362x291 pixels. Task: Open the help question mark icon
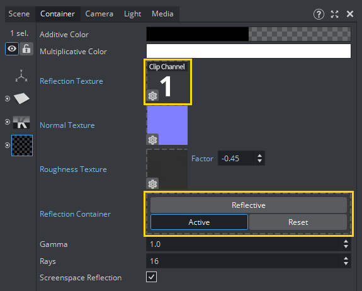coord(319,14)
